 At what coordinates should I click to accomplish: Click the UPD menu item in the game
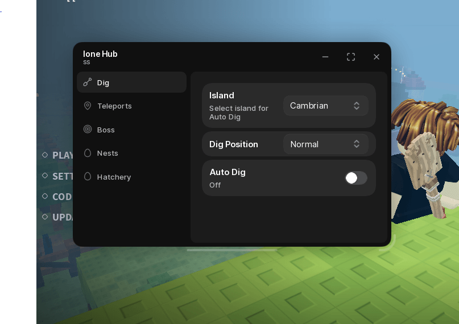click(63, 217)
